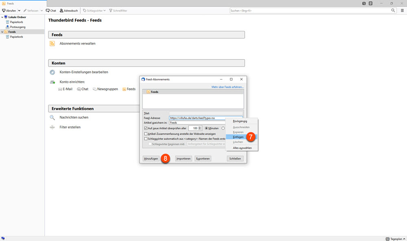Open Tagesplan in the status bar
This screenshot has width=407, height=241.
[x=394, y=239]
